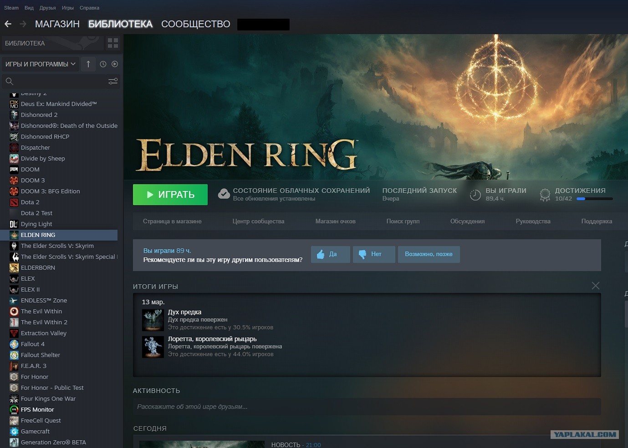Viewport: 628px width, 448px height.
Task: Click the achievements progress bar
Action: tap(595, 199)
